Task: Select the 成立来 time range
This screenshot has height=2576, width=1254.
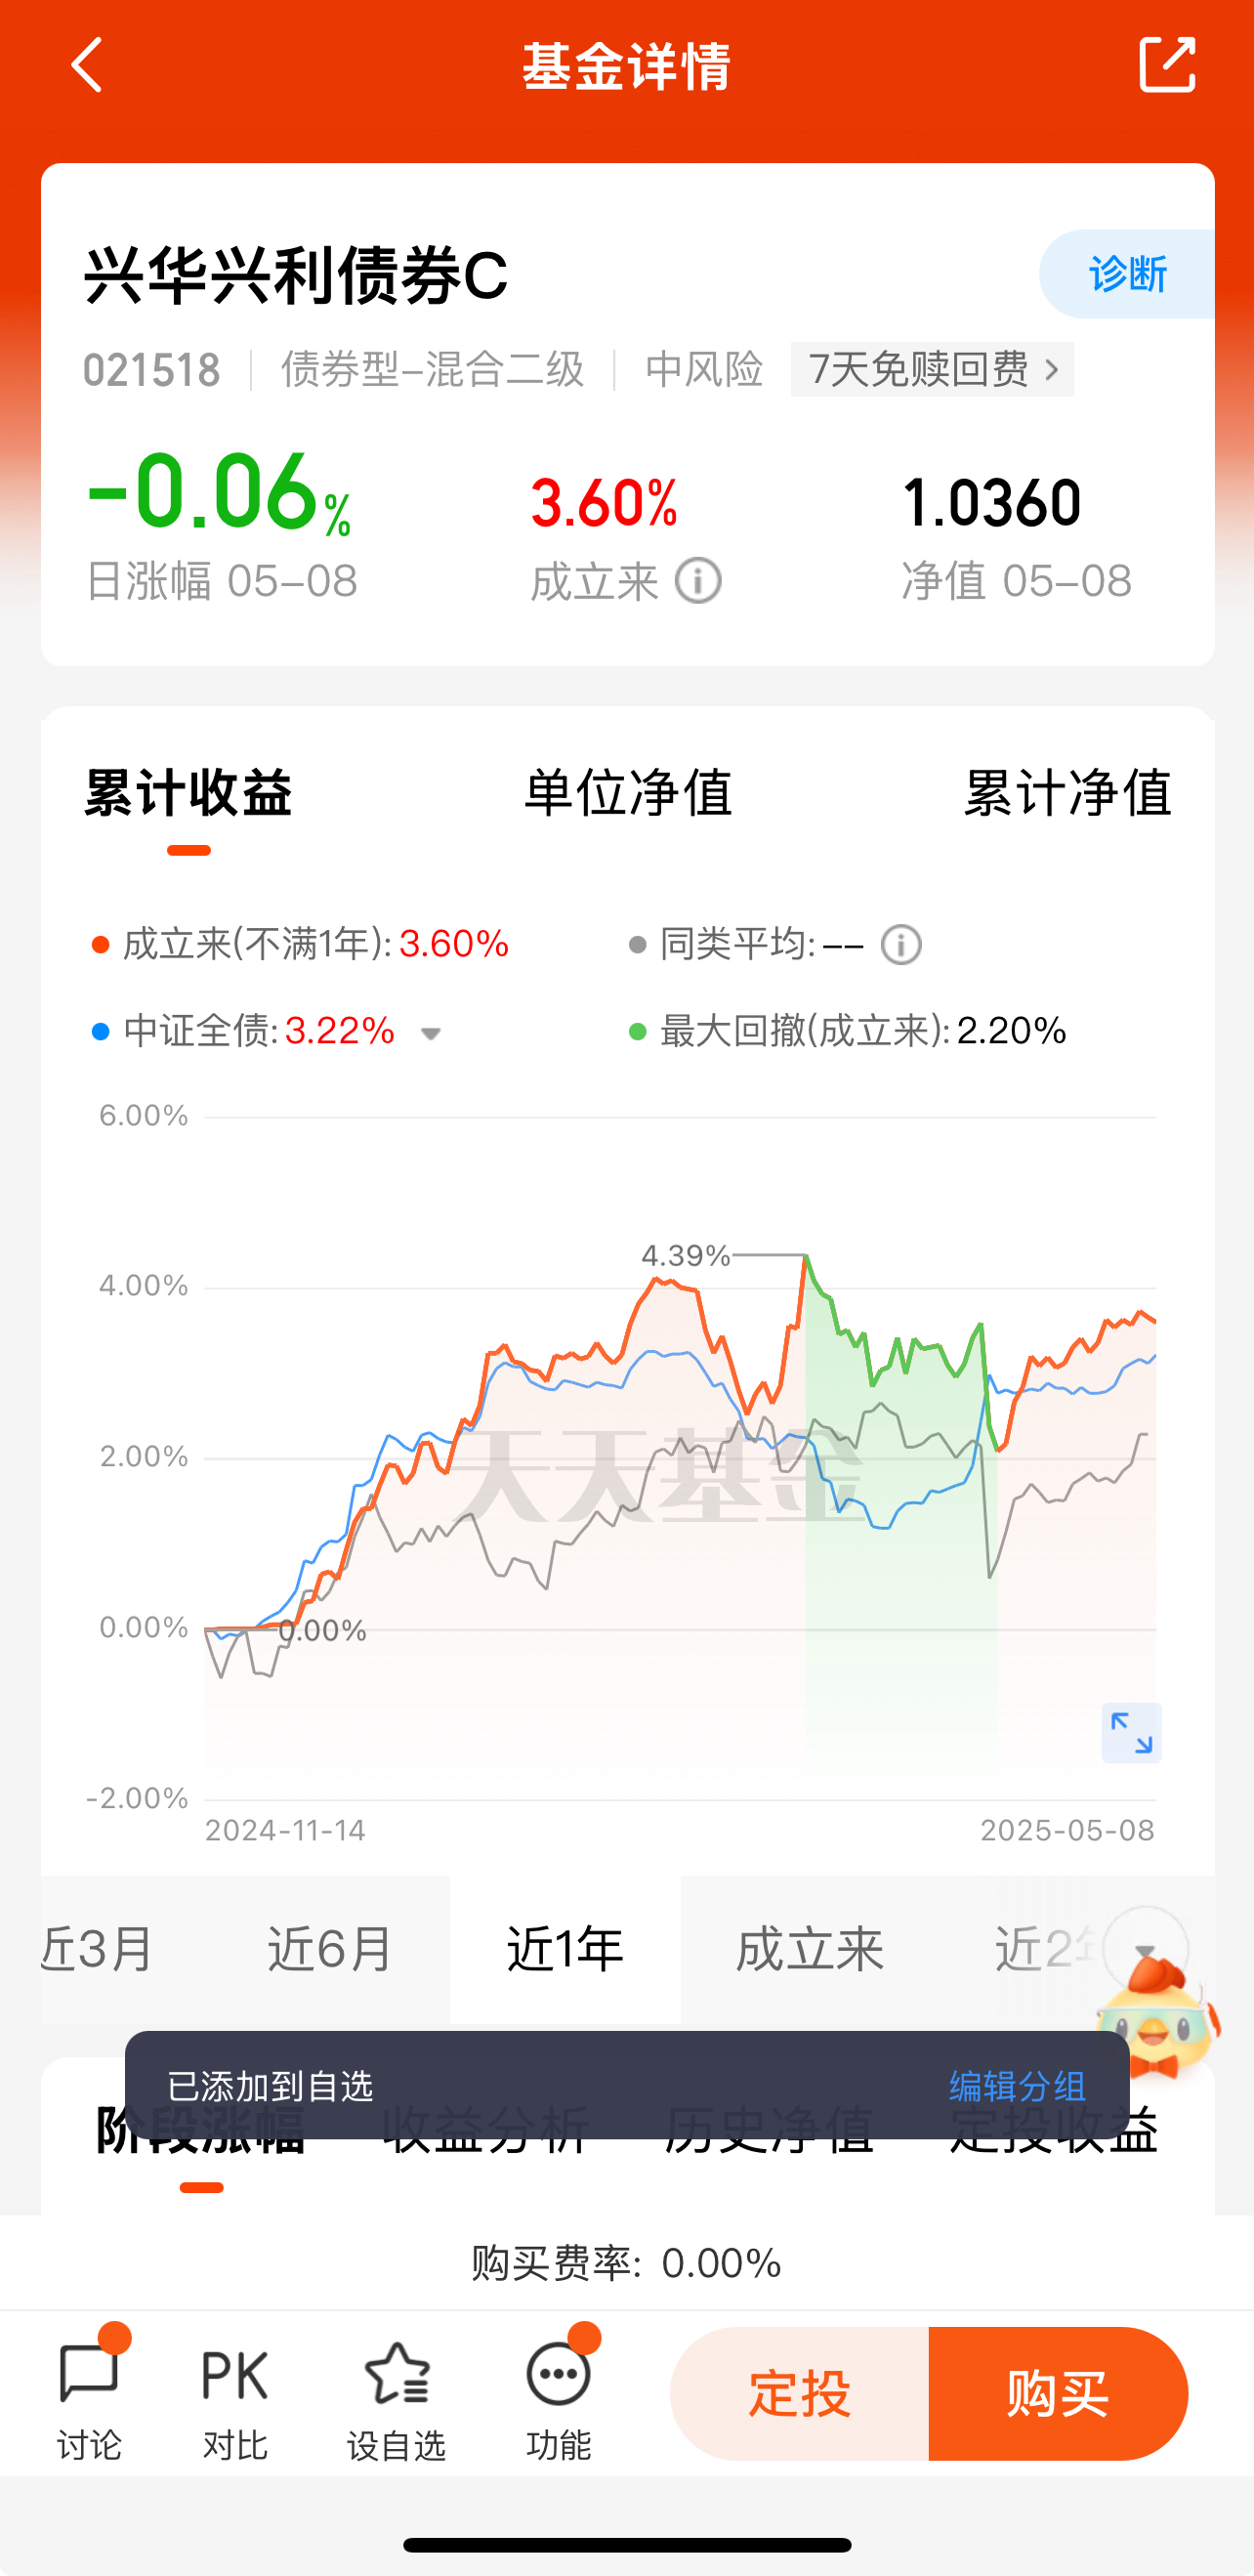Action: [x=810, y=1949]
